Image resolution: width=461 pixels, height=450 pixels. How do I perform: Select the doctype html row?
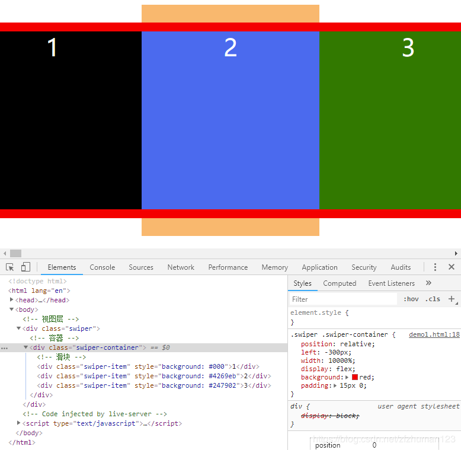coord(37,281)
